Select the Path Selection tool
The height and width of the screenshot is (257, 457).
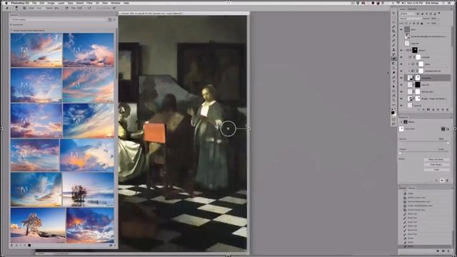(393, 86)
